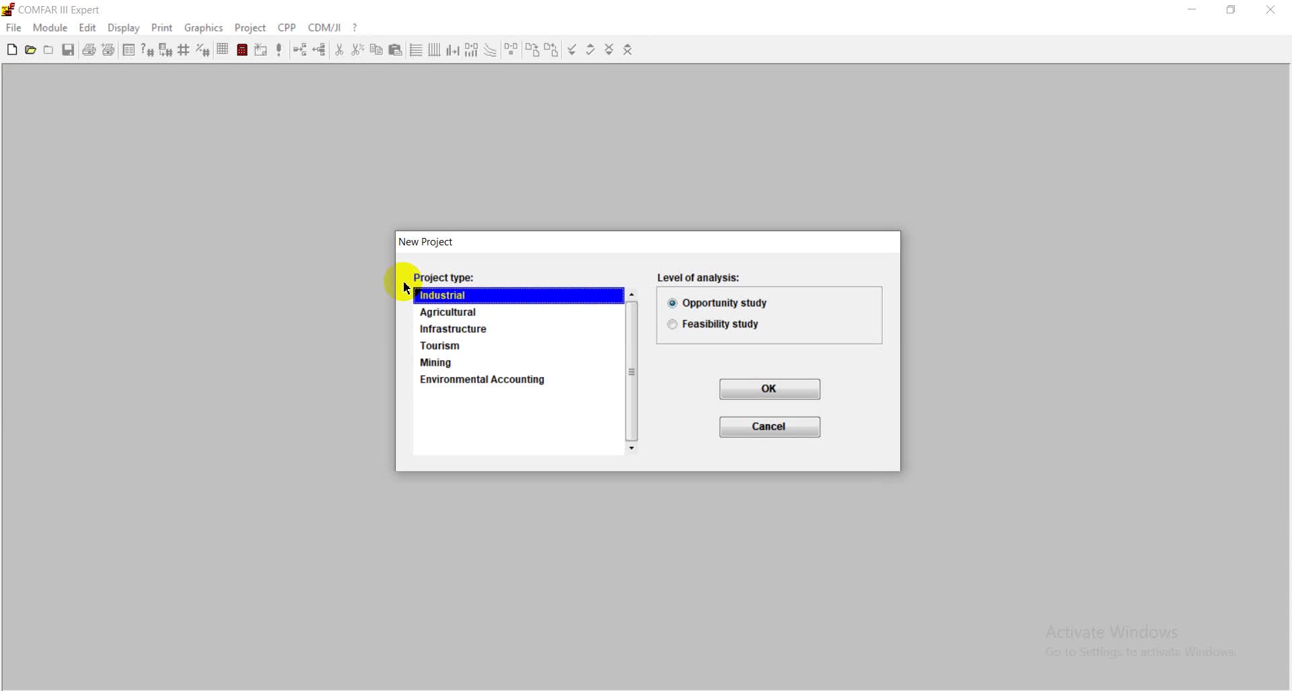Open the Module menu

[50, 28]
